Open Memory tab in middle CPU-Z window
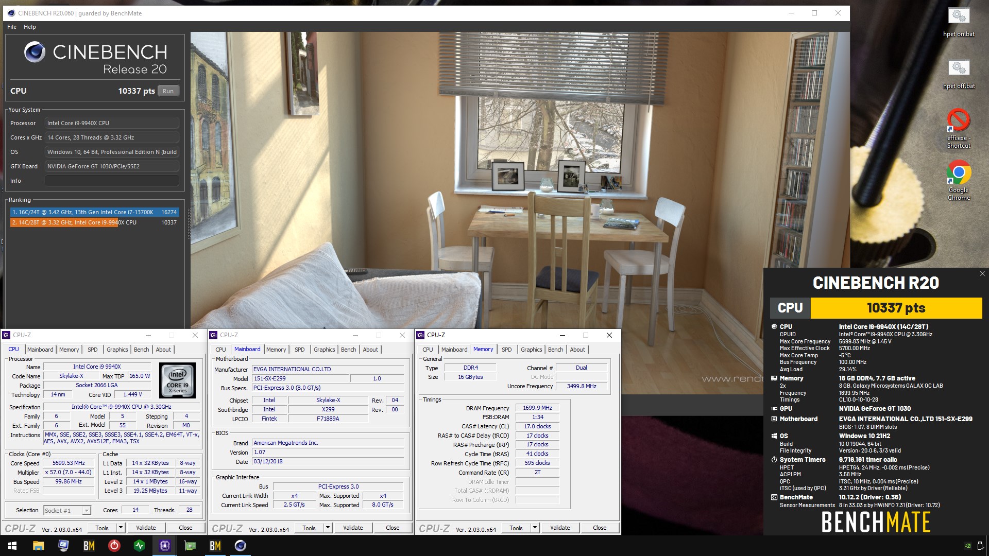This screenshot has height=556, width=989. point(276,350)
